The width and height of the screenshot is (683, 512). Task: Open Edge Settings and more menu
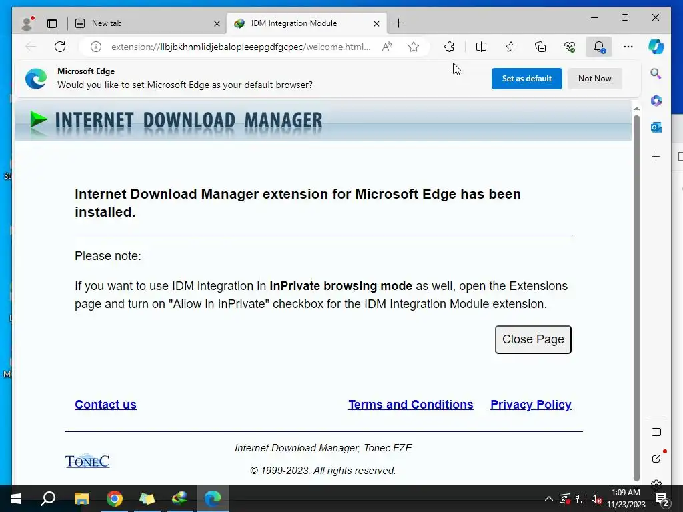tap(628, 47)
